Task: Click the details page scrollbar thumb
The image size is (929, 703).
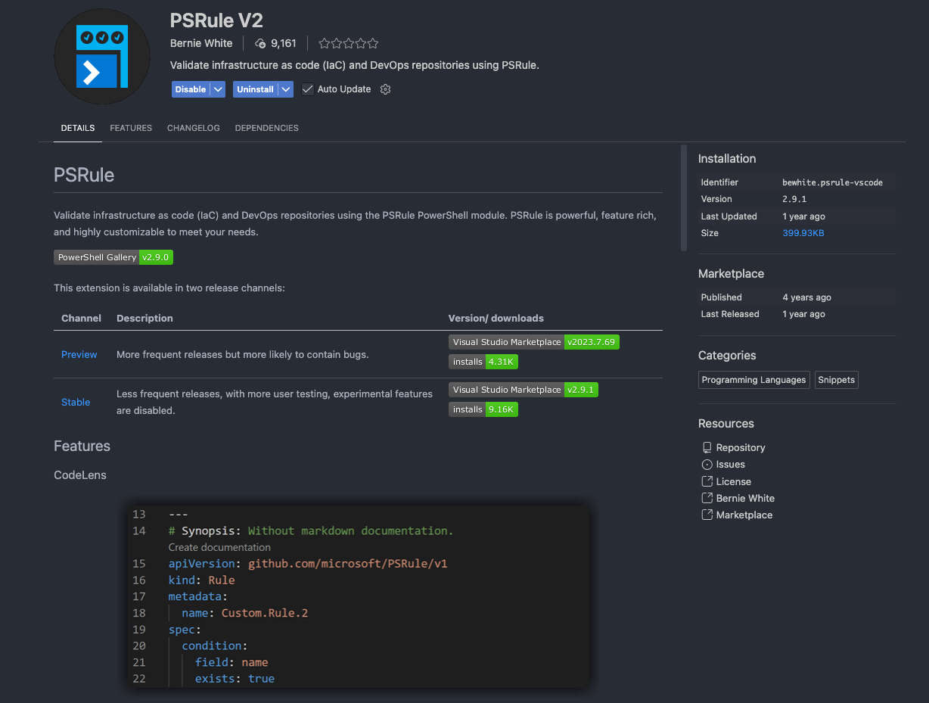Action: click(684, 197)
